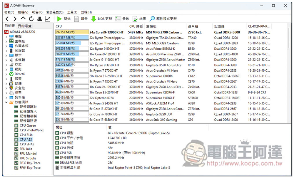Select the 資料庫 database icon in tree
The width and height of the screenshot is (294, 178).
coord(11,98)
